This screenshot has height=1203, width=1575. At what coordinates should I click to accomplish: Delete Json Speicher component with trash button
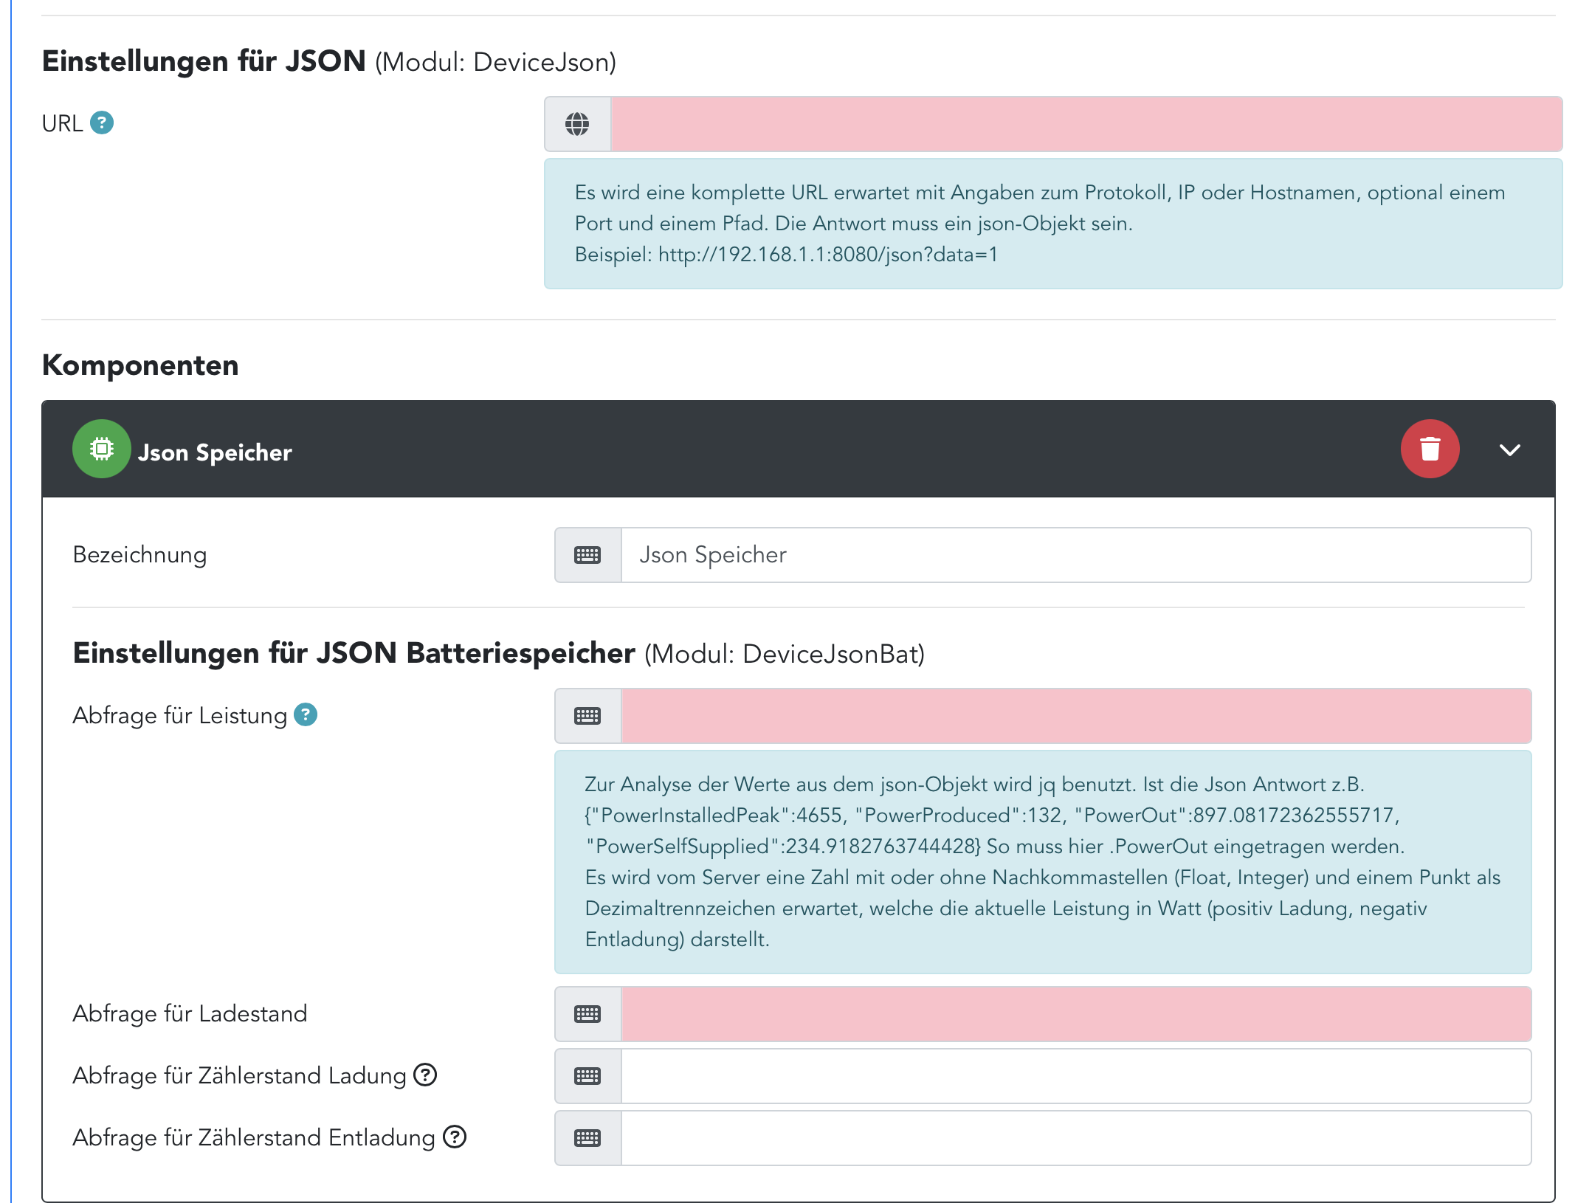coord(1430,449)
